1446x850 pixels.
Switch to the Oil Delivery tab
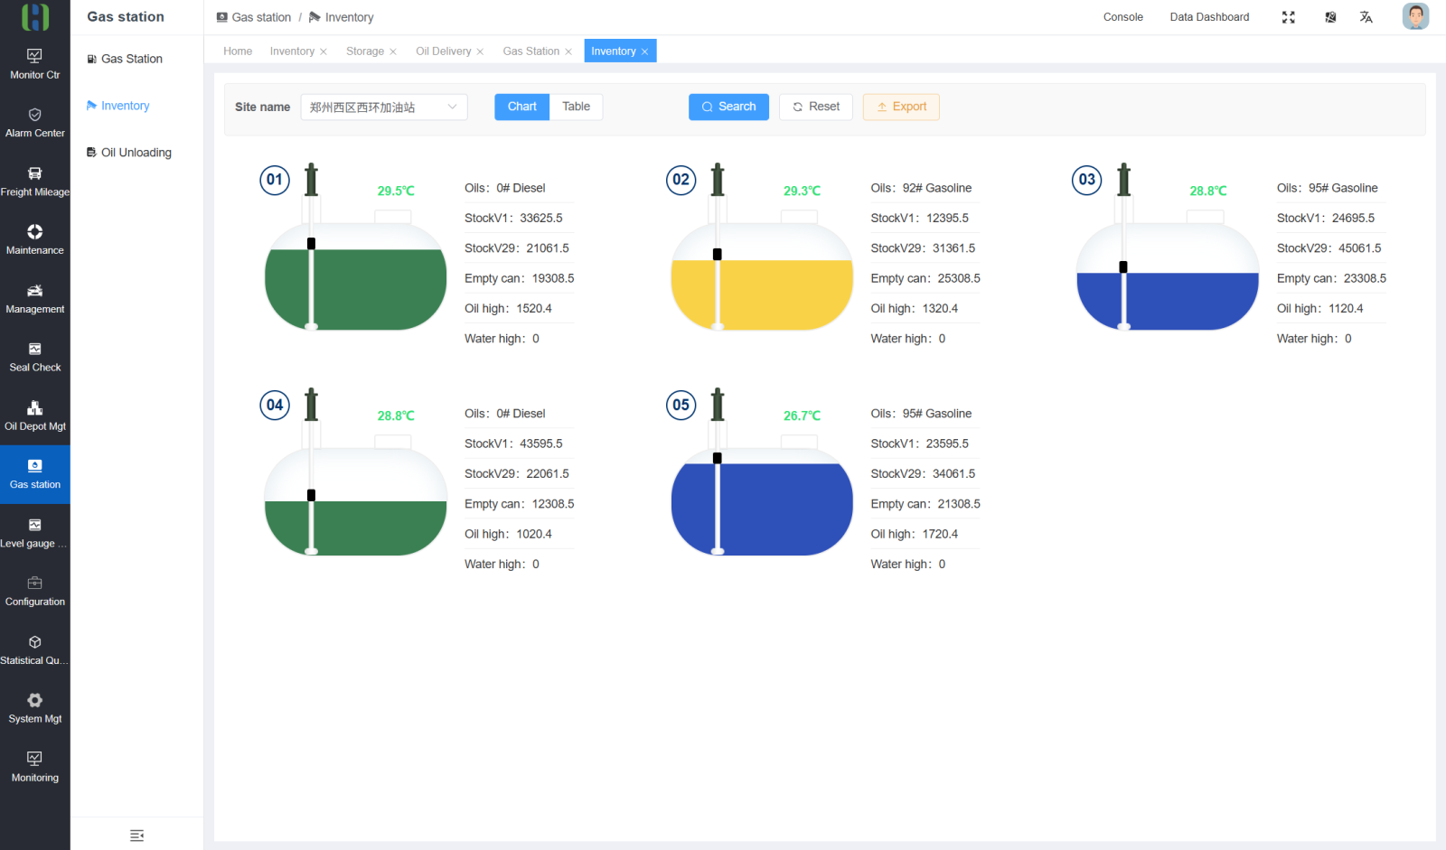point(444,51)
